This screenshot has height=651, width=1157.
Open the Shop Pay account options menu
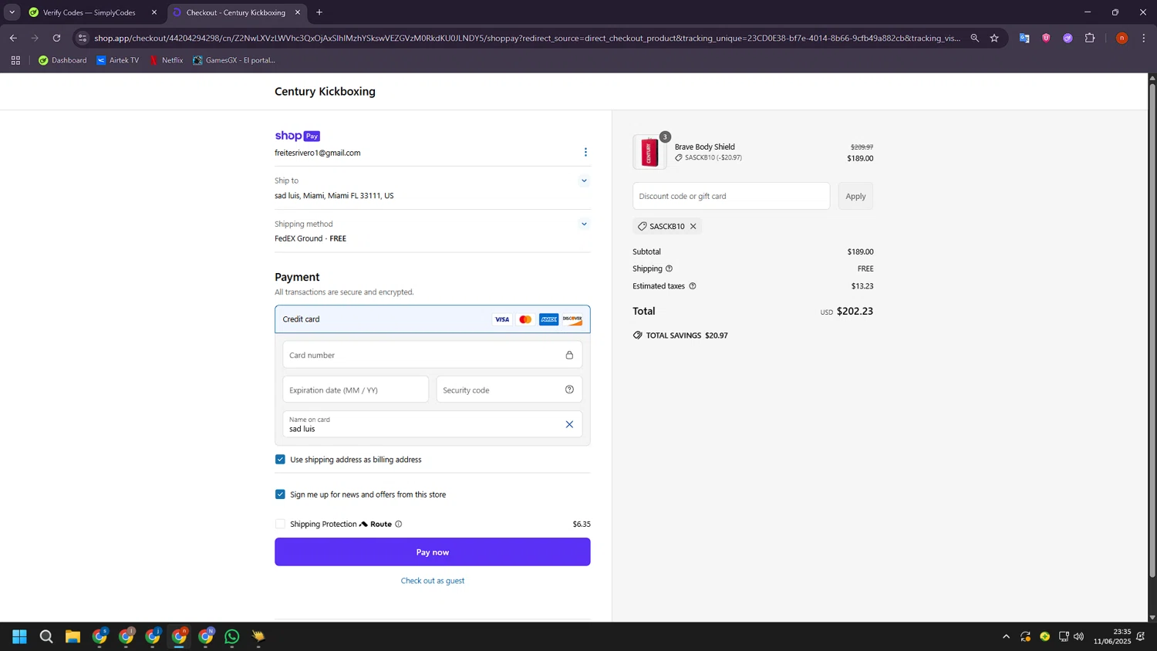(585, 152)
